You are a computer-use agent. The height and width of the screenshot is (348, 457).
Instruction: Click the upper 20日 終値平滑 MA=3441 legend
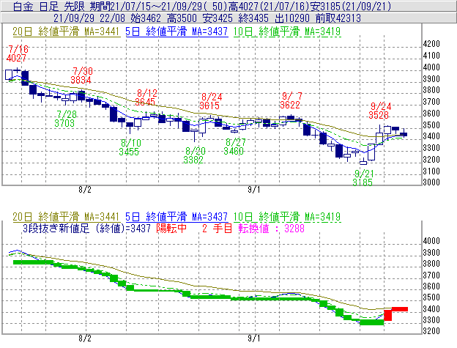66,32
